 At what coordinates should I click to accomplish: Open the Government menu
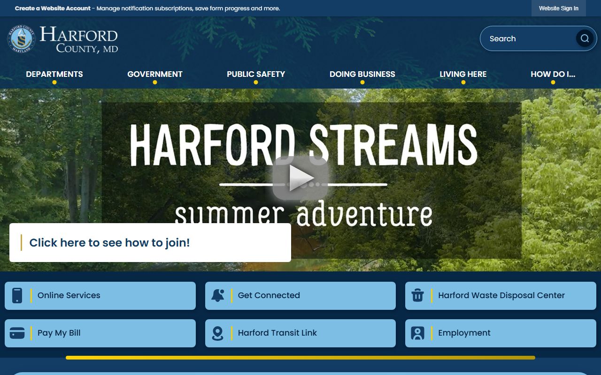click(x=155, y=74)
